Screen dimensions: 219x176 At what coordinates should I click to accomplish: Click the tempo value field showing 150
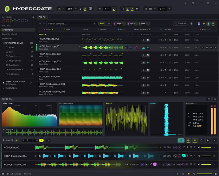[x=70, y=9]
